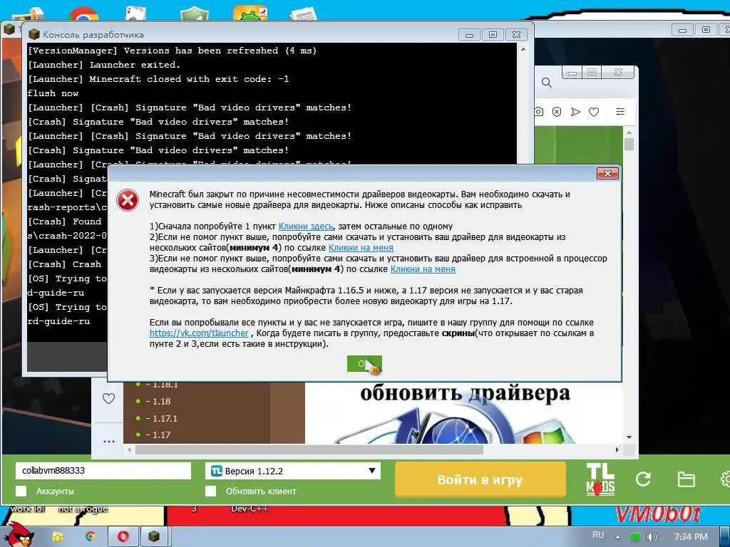The image size is (730, 547).
Task: Click the sidebar heart icon in Opera
Action: pyautogui.click(x=108, y=399)
